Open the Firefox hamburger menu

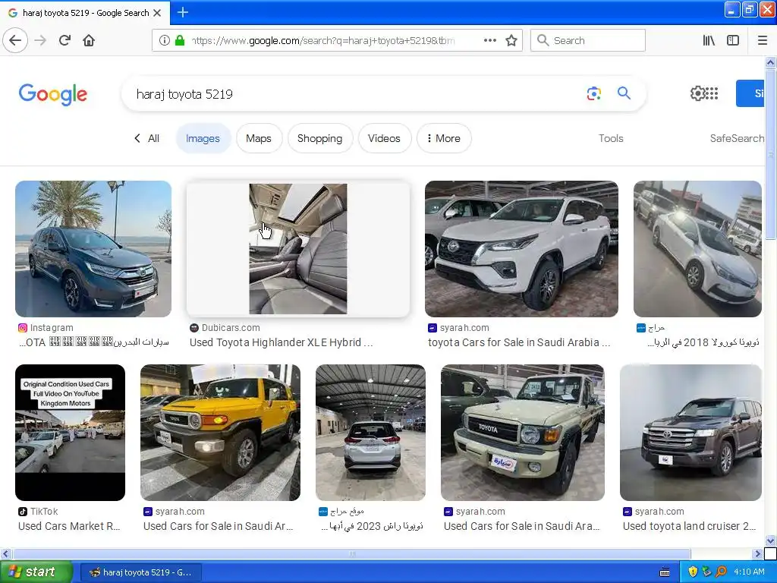click(x=763, y=41)
